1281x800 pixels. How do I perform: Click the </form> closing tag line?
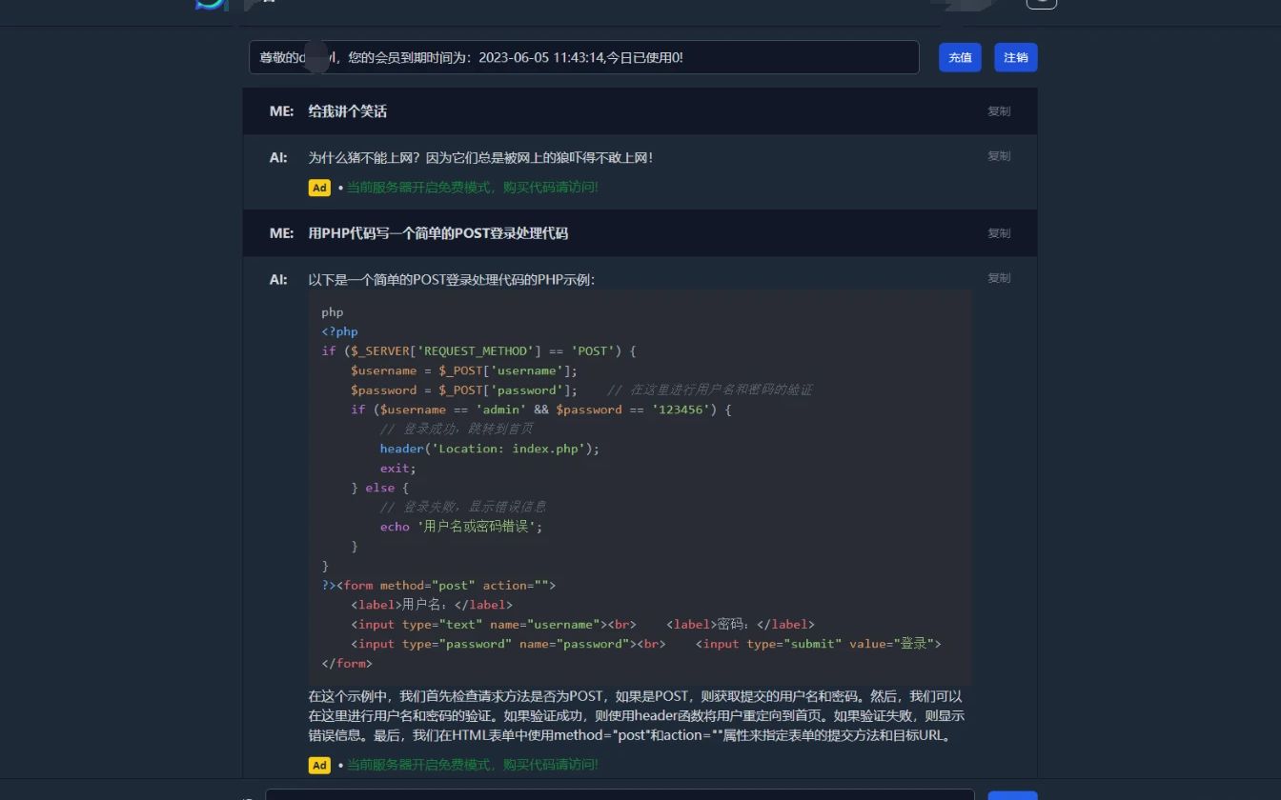pyautogui.click(x=347, y=664)
